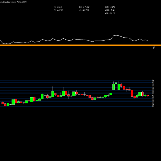Screen dimensions: 161x161
Task: Select the 'OH: 1.41' value
Action: (110, 10)
